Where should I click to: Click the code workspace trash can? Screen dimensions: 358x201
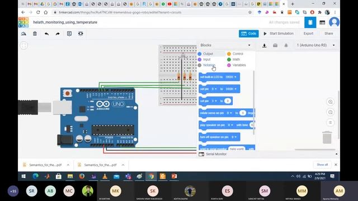(327, 137)
